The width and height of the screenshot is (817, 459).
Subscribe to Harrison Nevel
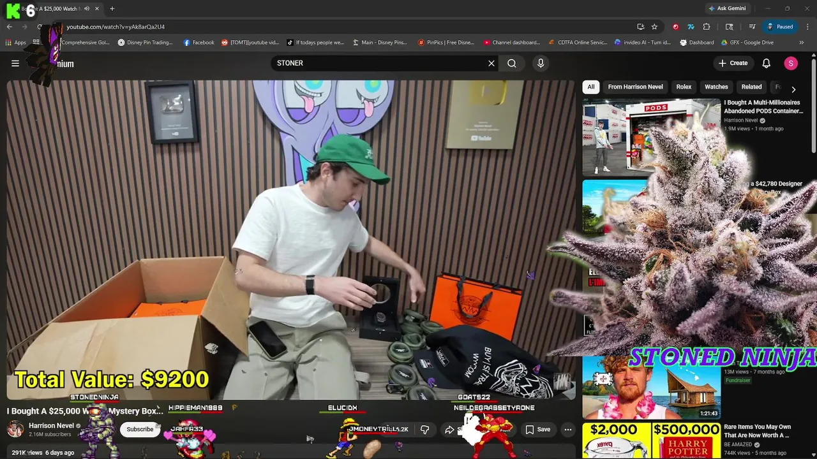[x=140, y=429]
